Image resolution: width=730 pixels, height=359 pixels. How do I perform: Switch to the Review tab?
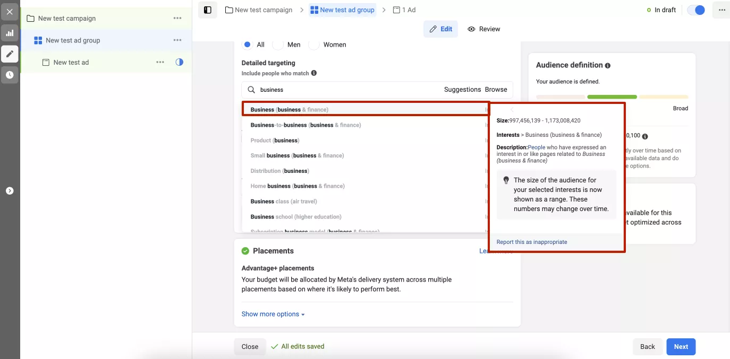tap(484, 29)
